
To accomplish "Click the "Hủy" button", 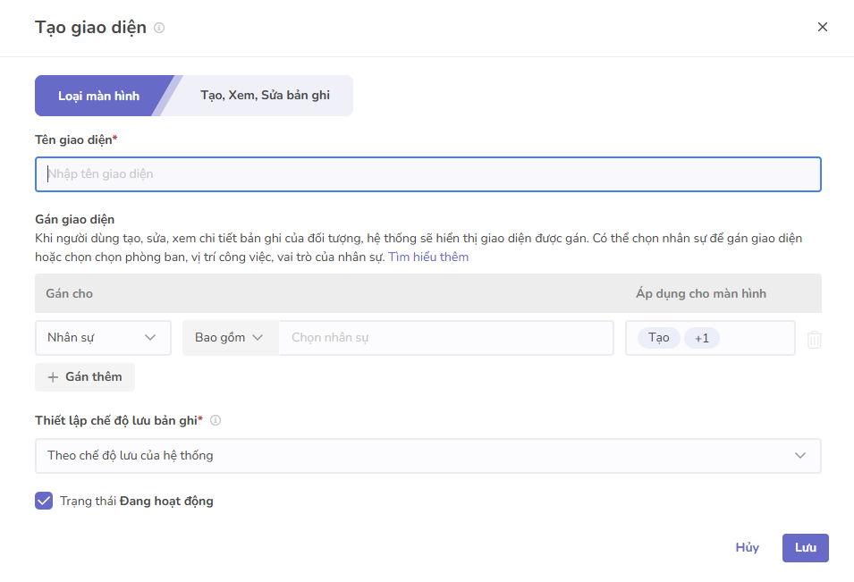I will (x=747, y=547).
